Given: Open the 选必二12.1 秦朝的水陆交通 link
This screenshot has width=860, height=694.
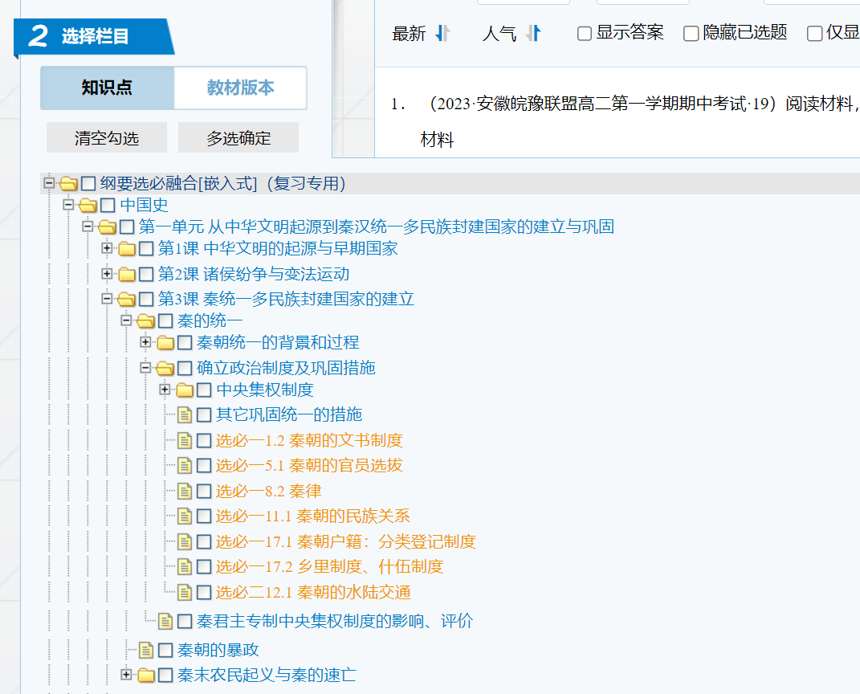Looking at the screenshot, I should [313, 593].
